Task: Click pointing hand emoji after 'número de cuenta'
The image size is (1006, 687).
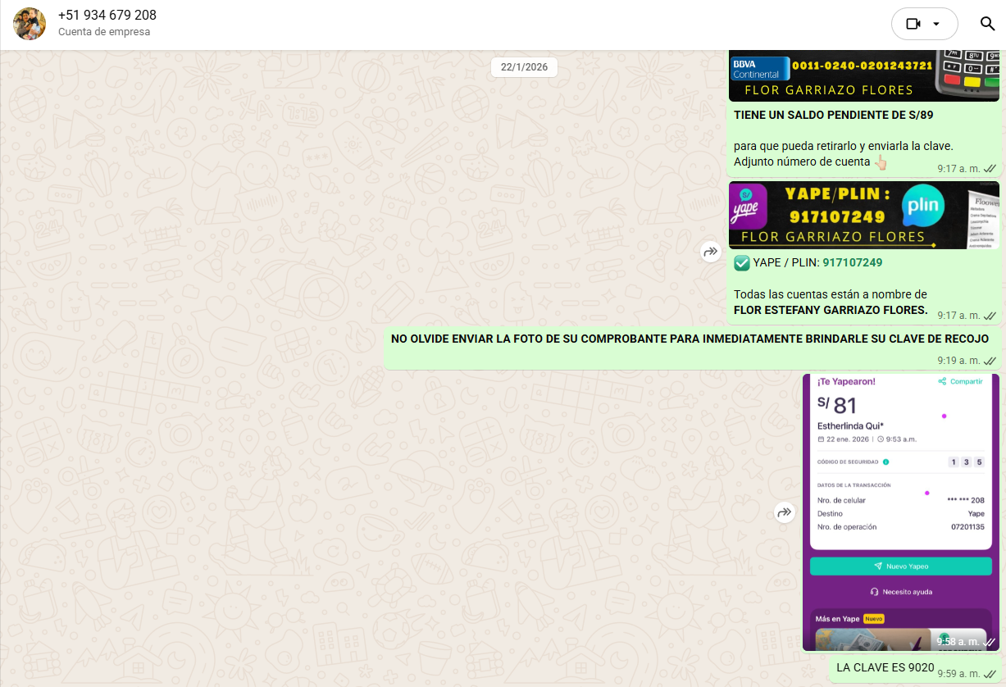Action: [x=881, y=162]
